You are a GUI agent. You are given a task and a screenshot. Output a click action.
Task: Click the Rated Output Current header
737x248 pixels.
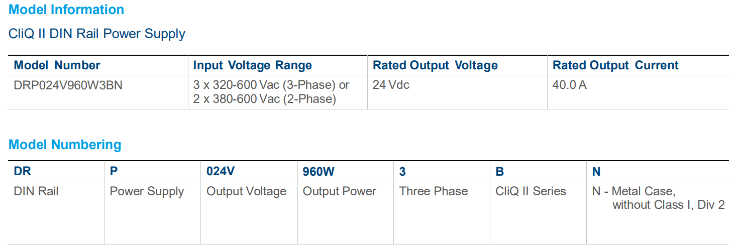(x=615, y=65)
